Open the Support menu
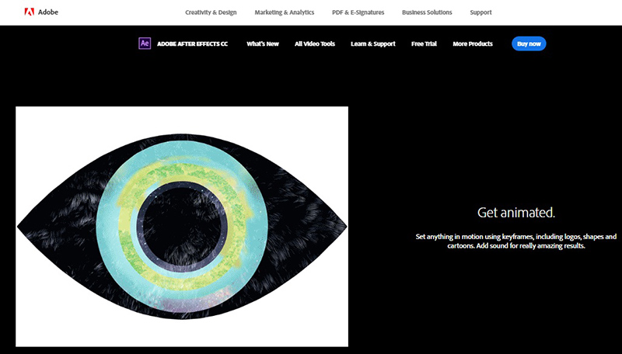 [x=480, y=12]
